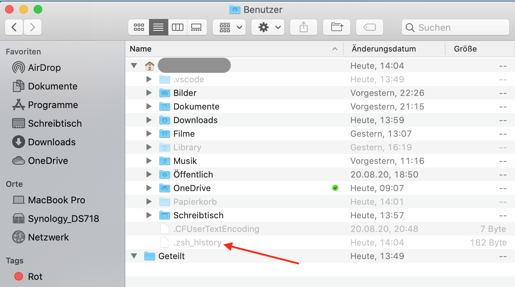Switch to column view in the toolbar
515x287 pixels.
click(178, 27)
